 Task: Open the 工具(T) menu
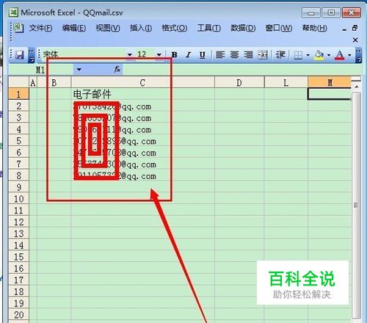point(208,29)
